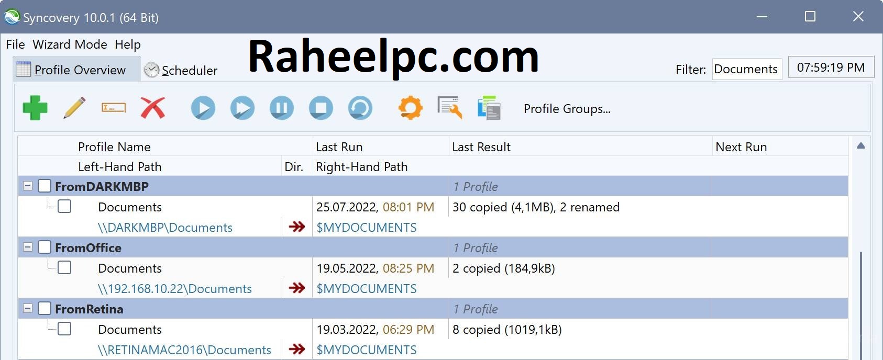Click the result '2 copied (184,9kB)'

click(504, 268)
